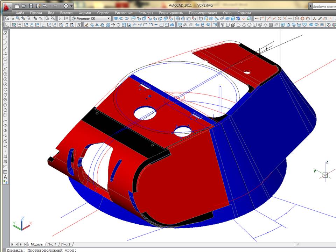Open the Справка menu
Screen dimensions: 336x252
(x=244, y=13)
